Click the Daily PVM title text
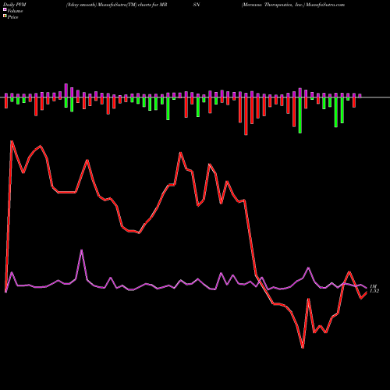 pyautogui.click(x=16, y=5)
